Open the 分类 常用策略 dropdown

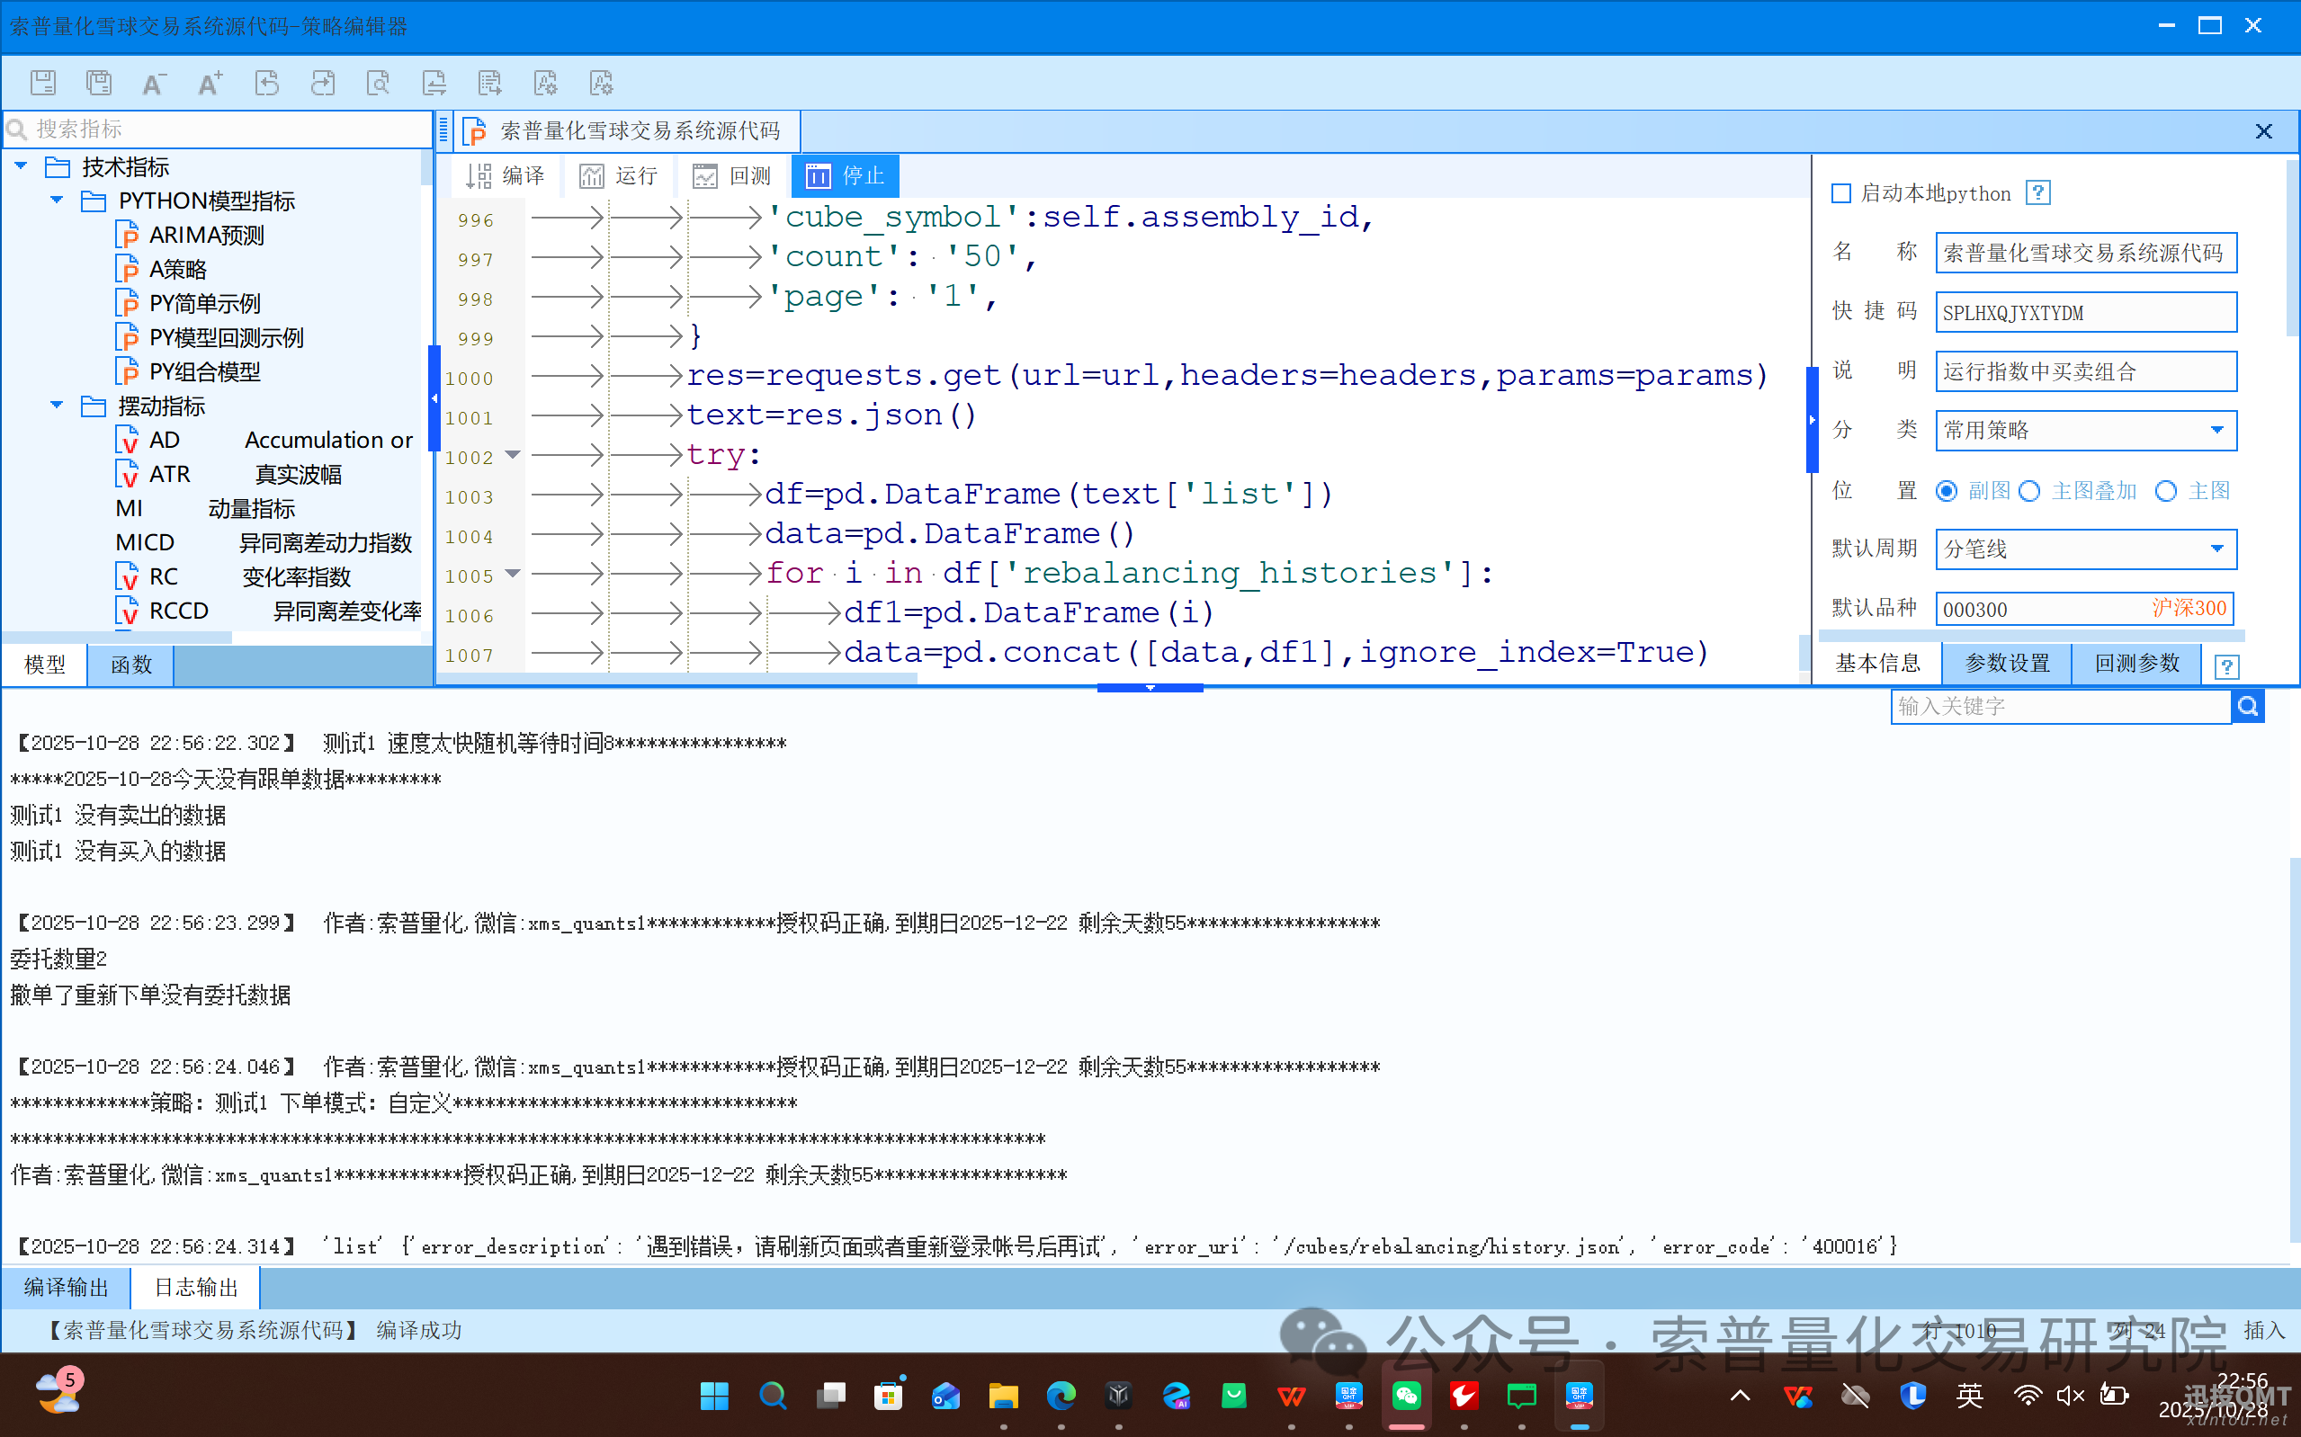[x=2216, y=431]
